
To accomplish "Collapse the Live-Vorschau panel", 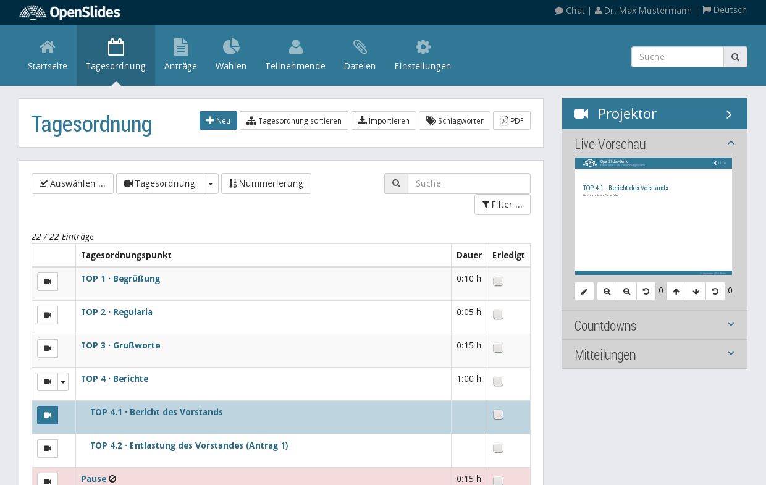I will [731, 142].
